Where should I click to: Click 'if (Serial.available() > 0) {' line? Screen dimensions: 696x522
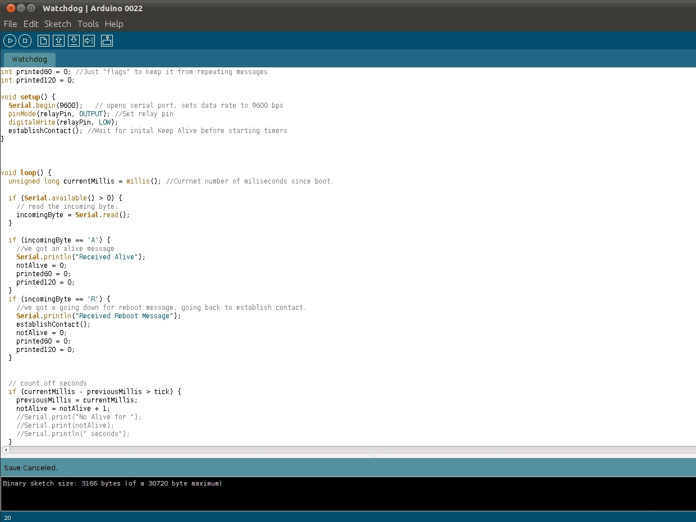65,198
